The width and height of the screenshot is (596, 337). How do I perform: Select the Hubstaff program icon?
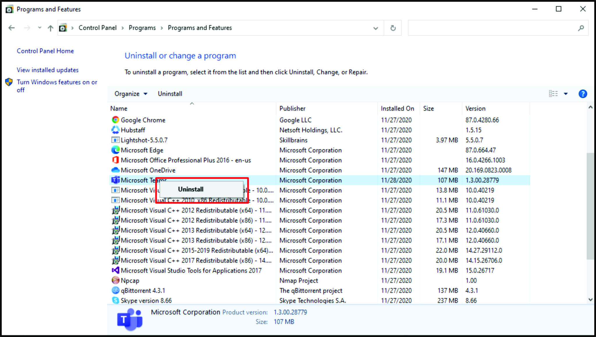(116, 130)
